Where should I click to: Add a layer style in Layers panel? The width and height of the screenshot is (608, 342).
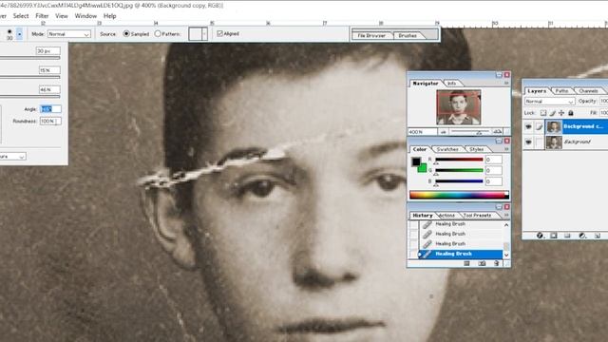pyautogui.click(x=540, y=236)
